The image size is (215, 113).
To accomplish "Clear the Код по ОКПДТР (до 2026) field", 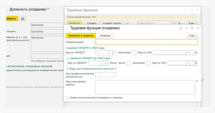I will tap(106, 63).
